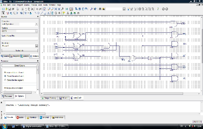Click the purple wrench icon

tap(91, 9)
